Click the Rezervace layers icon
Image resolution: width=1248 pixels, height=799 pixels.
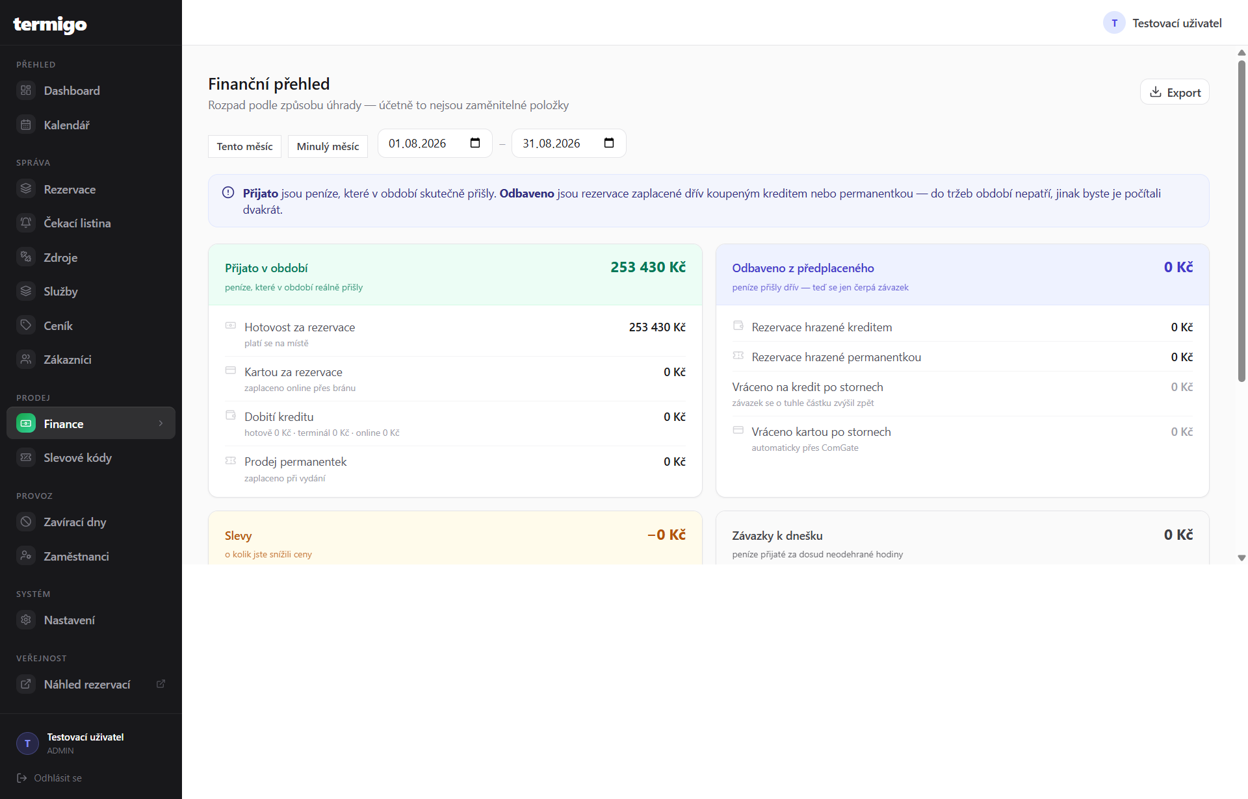[x=26, y=189]
